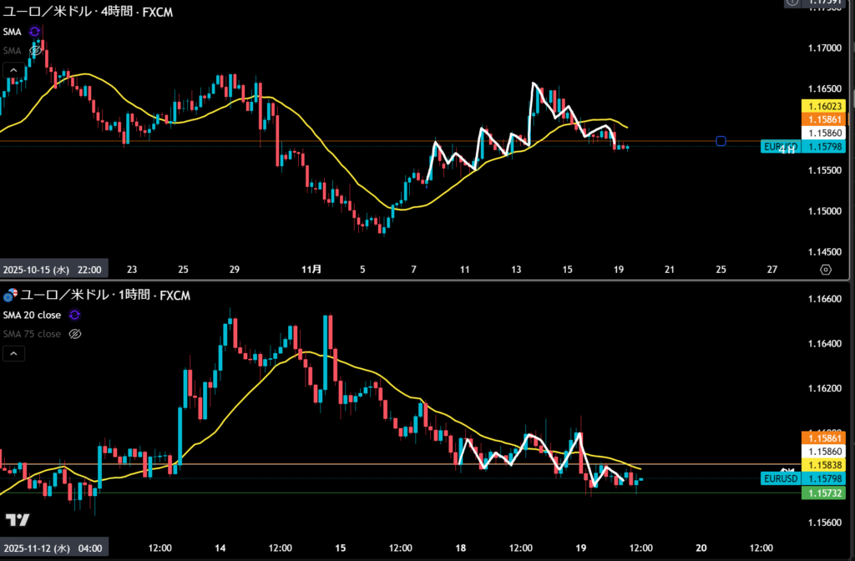Viewport: 855px width, 561px height.
Task: Click the purple icon next to SMA 20 close
Action: pyautogui.click(x=74, y=315)
